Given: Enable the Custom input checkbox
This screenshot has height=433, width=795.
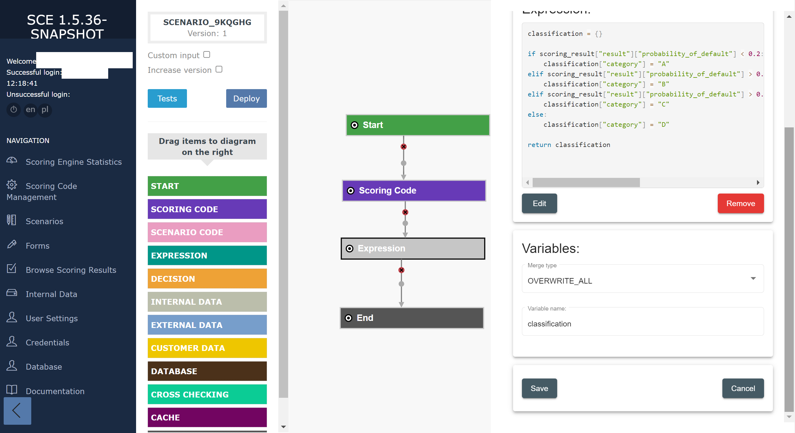Looking at the screenshot, I should 207,55.
